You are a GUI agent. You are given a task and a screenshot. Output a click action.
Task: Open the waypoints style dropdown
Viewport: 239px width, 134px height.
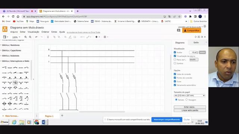point(89,37)
